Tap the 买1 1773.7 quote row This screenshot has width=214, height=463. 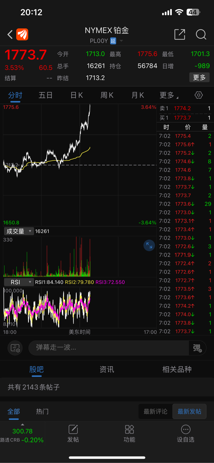point(185,118)
